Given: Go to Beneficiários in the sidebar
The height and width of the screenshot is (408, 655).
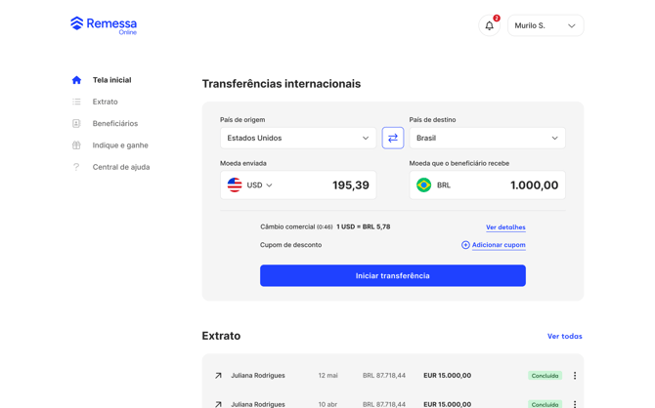Looking at the screenshot, I should pyautogui.click(x=115, y=124).
